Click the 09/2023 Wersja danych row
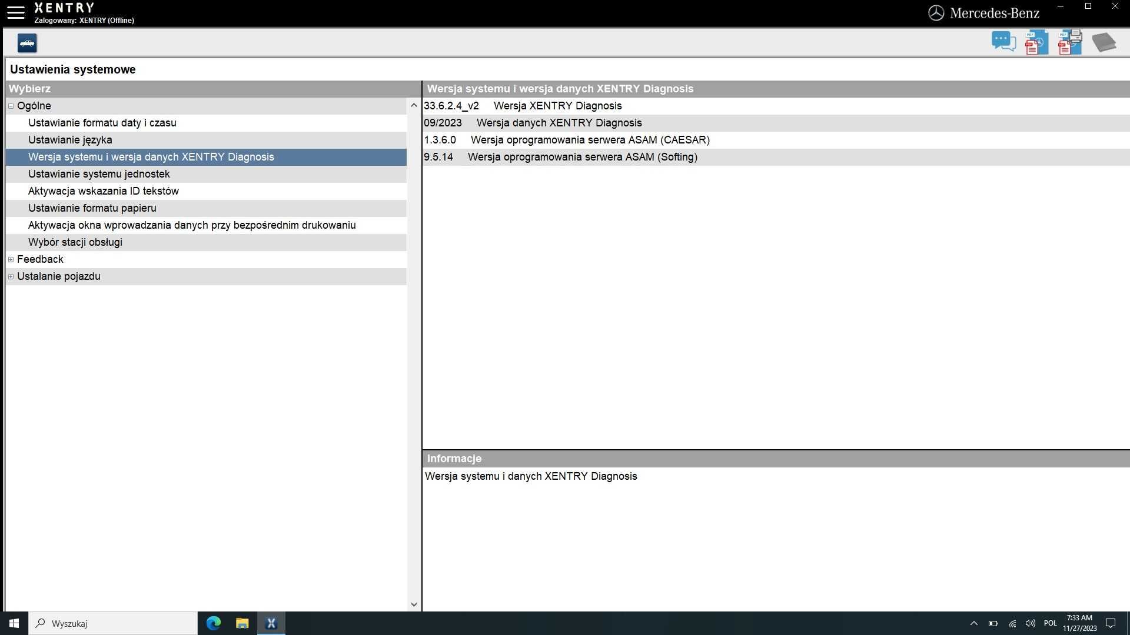This screenshot has width=1130, height=635. coord(776,123)
